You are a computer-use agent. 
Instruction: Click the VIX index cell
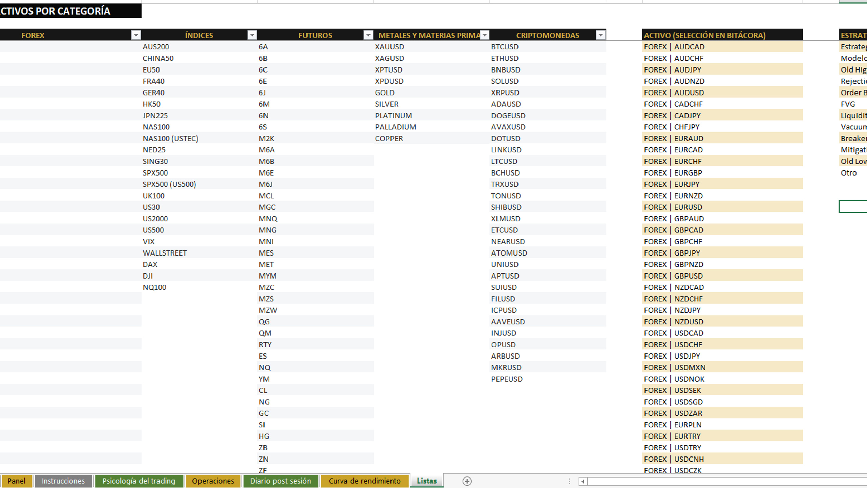click(199, 241)
